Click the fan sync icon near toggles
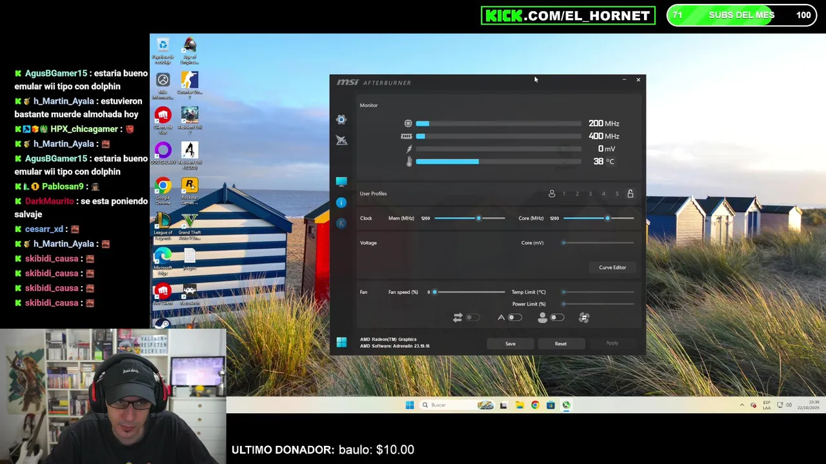Viewport: 826px width, 464px height. (x=584, y=317)
